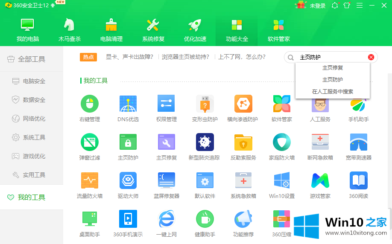Click 未登录 to log in

(318, 6)
